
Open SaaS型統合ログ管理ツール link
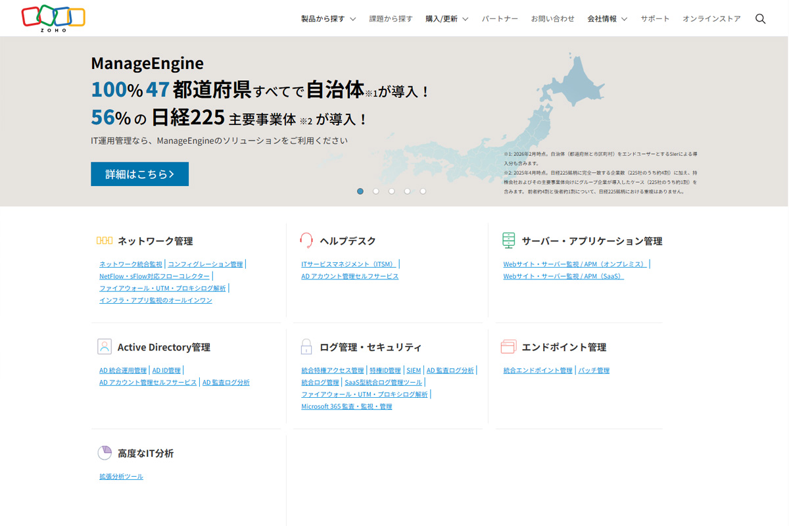point(383,383)
